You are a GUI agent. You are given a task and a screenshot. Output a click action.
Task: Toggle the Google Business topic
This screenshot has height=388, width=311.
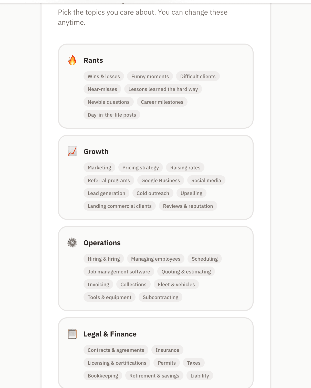(161, 180)
